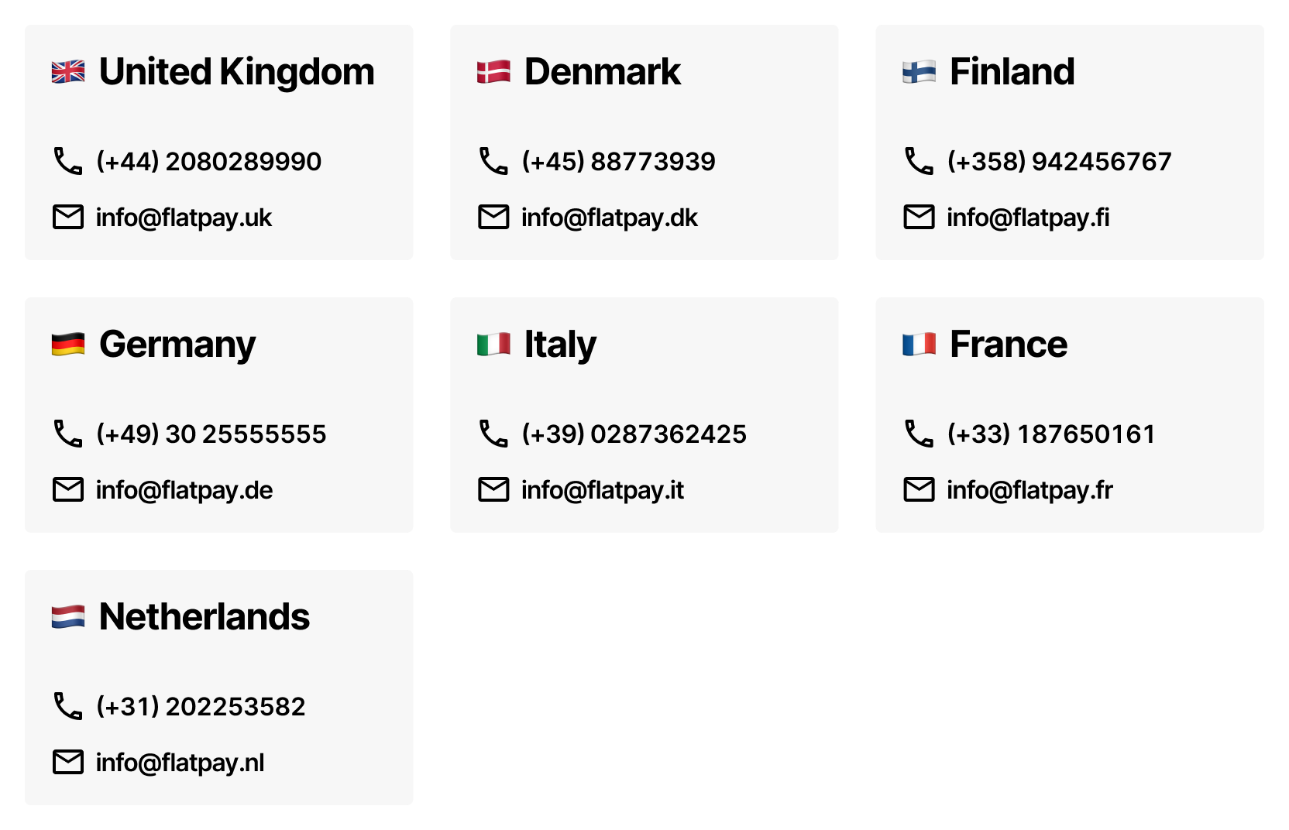1289x830 pixels.
Task: Open the info@flatpay.de email link
Action: [184, 490]
